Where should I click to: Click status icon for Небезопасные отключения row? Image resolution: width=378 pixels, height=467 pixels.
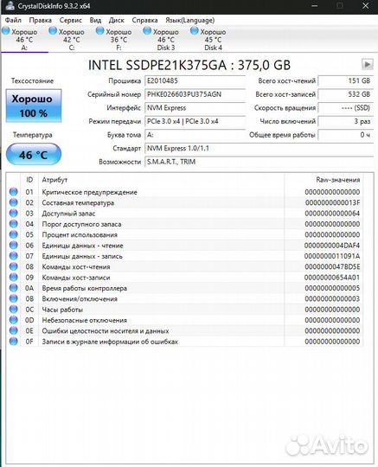(13, 320)
